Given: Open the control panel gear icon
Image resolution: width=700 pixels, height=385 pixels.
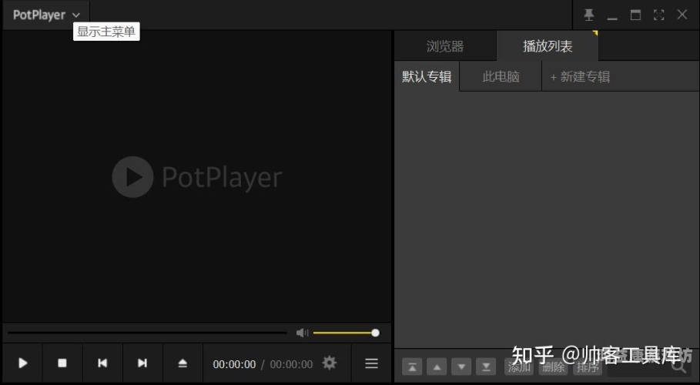Looking at the screenshot, I should coord(330,363).
